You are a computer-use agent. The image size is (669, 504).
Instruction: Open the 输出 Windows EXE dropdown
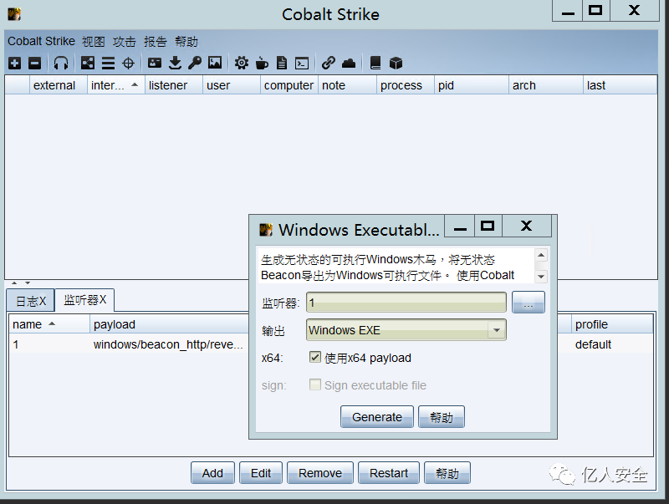coord(406,330)
